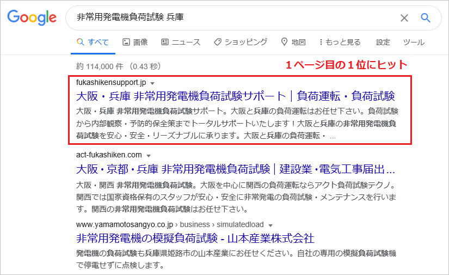Select the すべて tab
The image size is (449, 275).
pos(93,42)
